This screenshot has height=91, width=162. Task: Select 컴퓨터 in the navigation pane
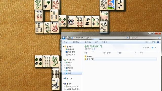(x=69, y=84)
